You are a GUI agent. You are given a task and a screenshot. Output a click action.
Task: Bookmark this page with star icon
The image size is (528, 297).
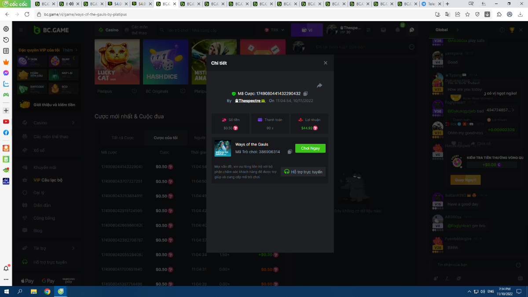467,14
